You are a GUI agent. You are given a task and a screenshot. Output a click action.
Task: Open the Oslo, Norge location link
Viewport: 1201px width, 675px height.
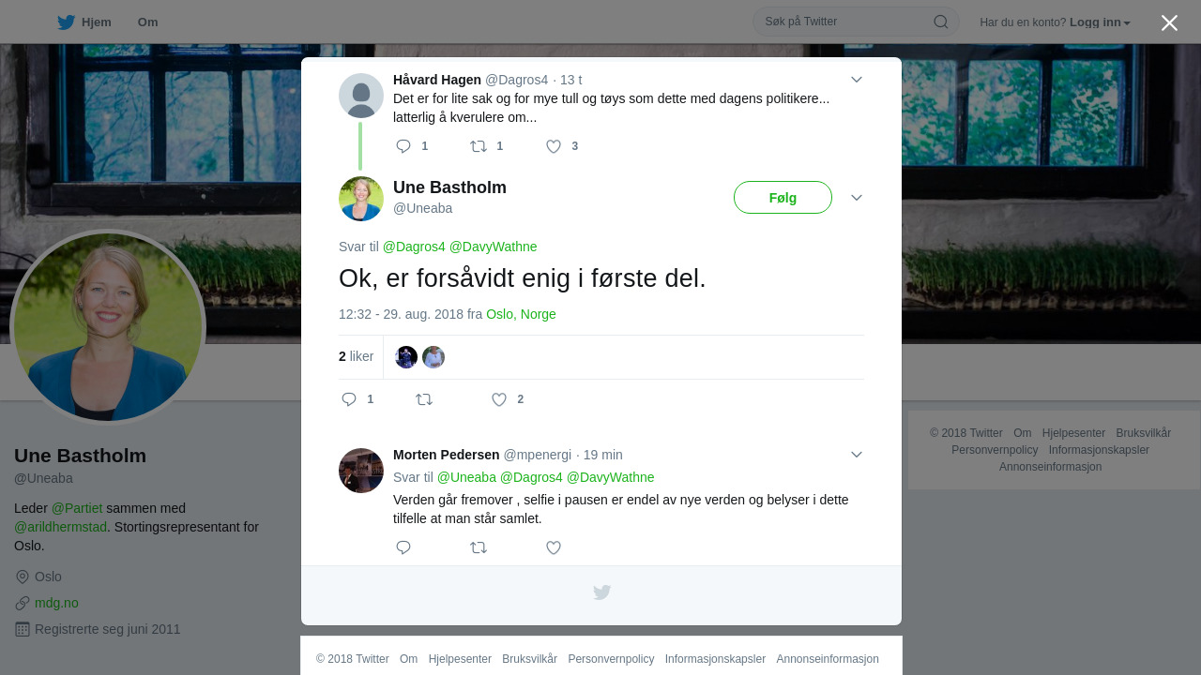click(521, 314)
